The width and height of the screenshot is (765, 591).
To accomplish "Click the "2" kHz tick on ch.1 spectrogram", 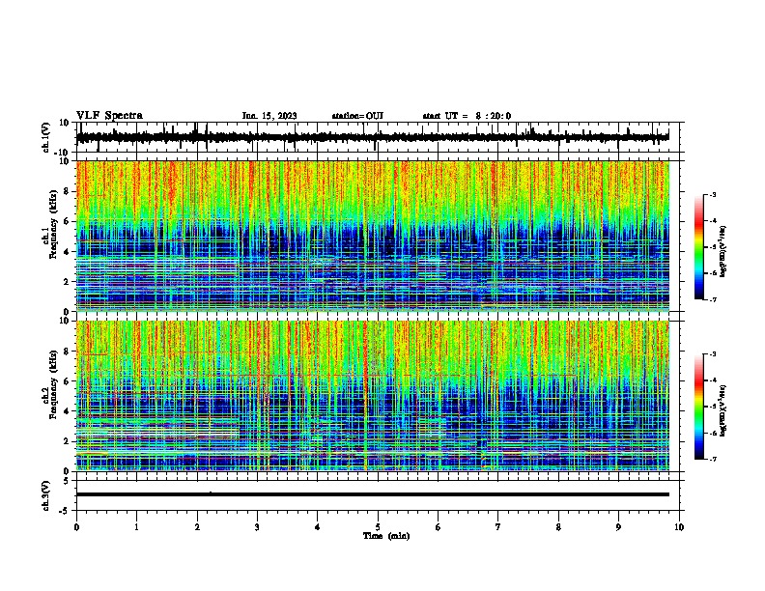I will coord(67,281).
